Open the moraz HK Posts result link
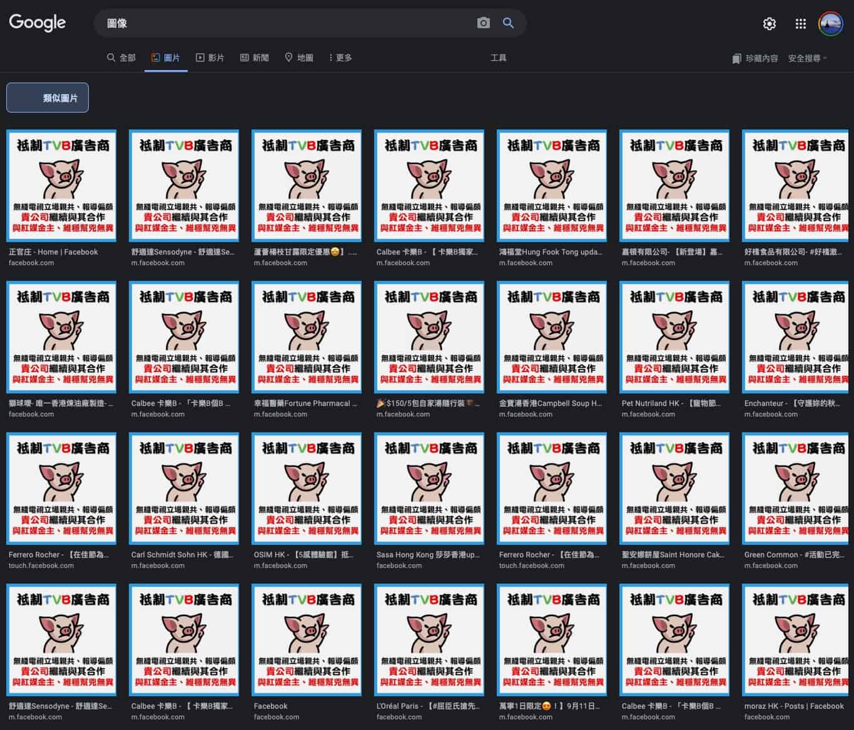The width and height of the screenshot is (854, 730). coord(794,706)
